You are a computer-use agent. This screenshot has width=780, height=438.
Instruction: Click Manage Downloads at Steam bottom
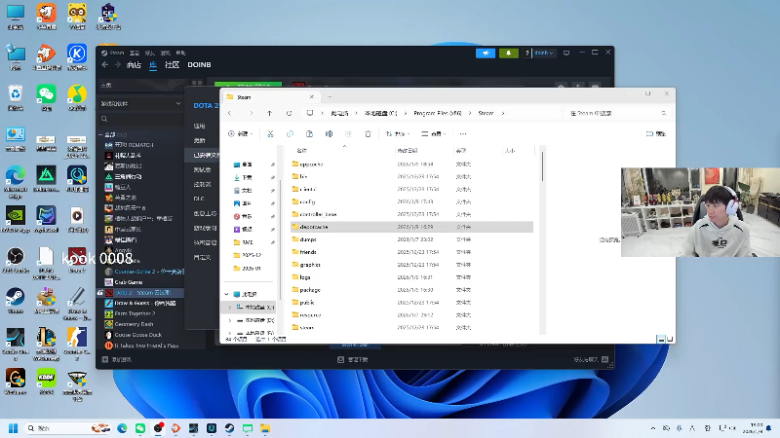[x=353, y=359]
